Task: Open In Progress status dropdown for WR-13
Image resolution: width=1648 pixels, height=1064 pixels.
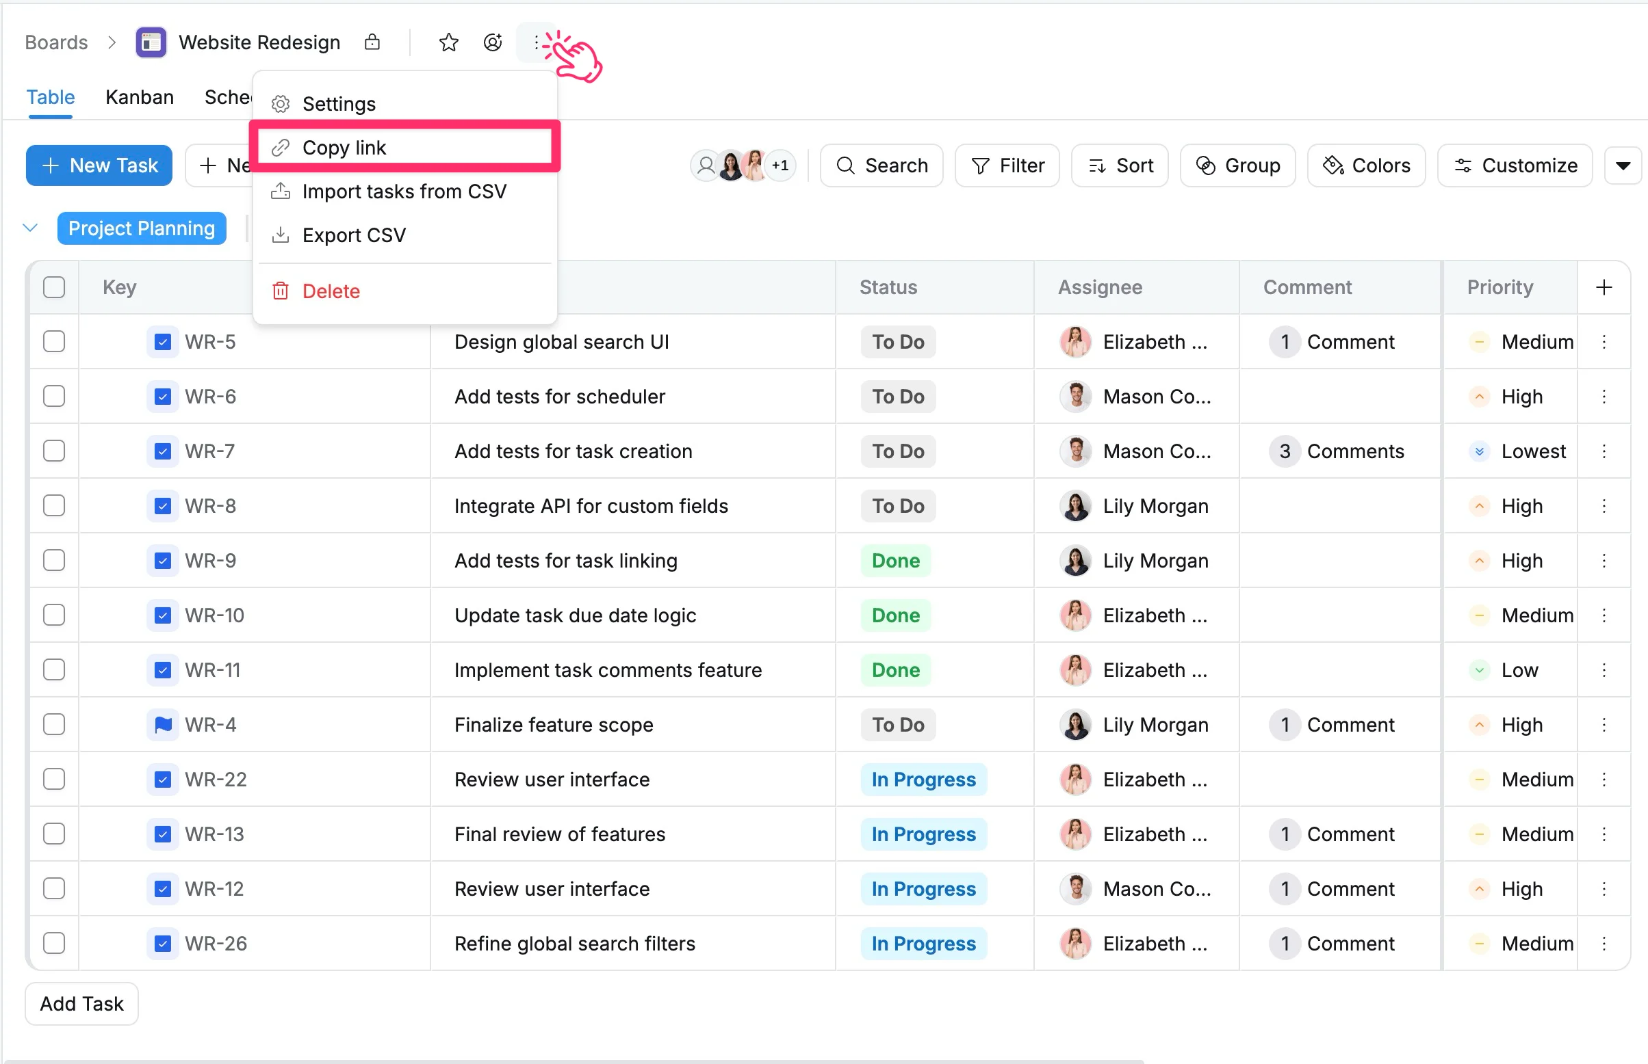Action: 923,834
